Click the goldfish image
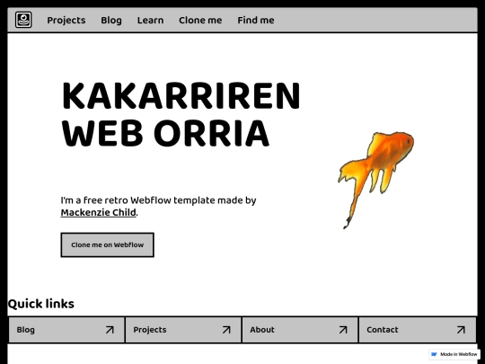485x364 pixels. point(375,180)
